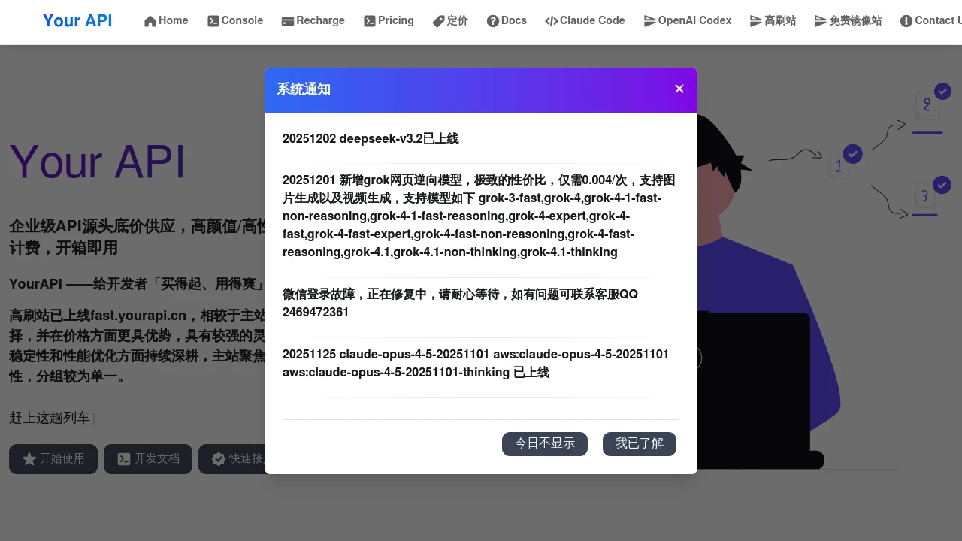Click the checkmark icon on 快速接入 button
Viewport: 962px width, 541px height.
[219, 458]
